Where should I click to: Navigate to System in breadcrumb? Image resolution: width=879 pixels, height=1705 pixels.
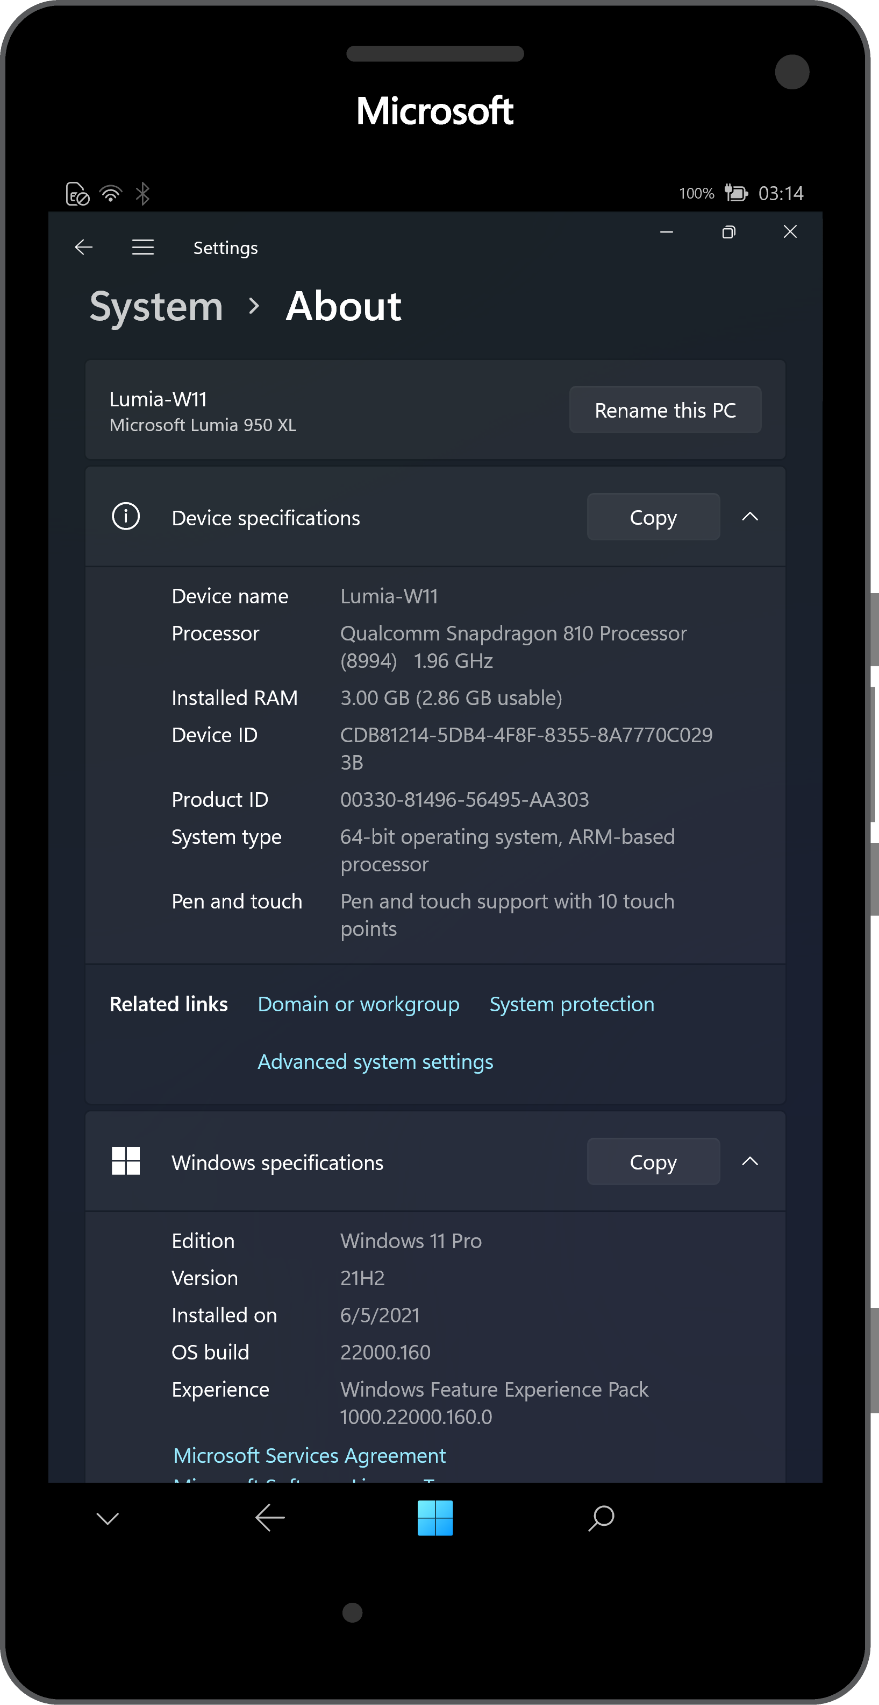point(157,306)
